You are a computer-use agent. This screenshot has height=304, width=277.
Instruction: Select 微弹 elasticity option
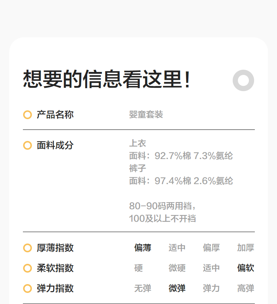[x=177, y=289]
